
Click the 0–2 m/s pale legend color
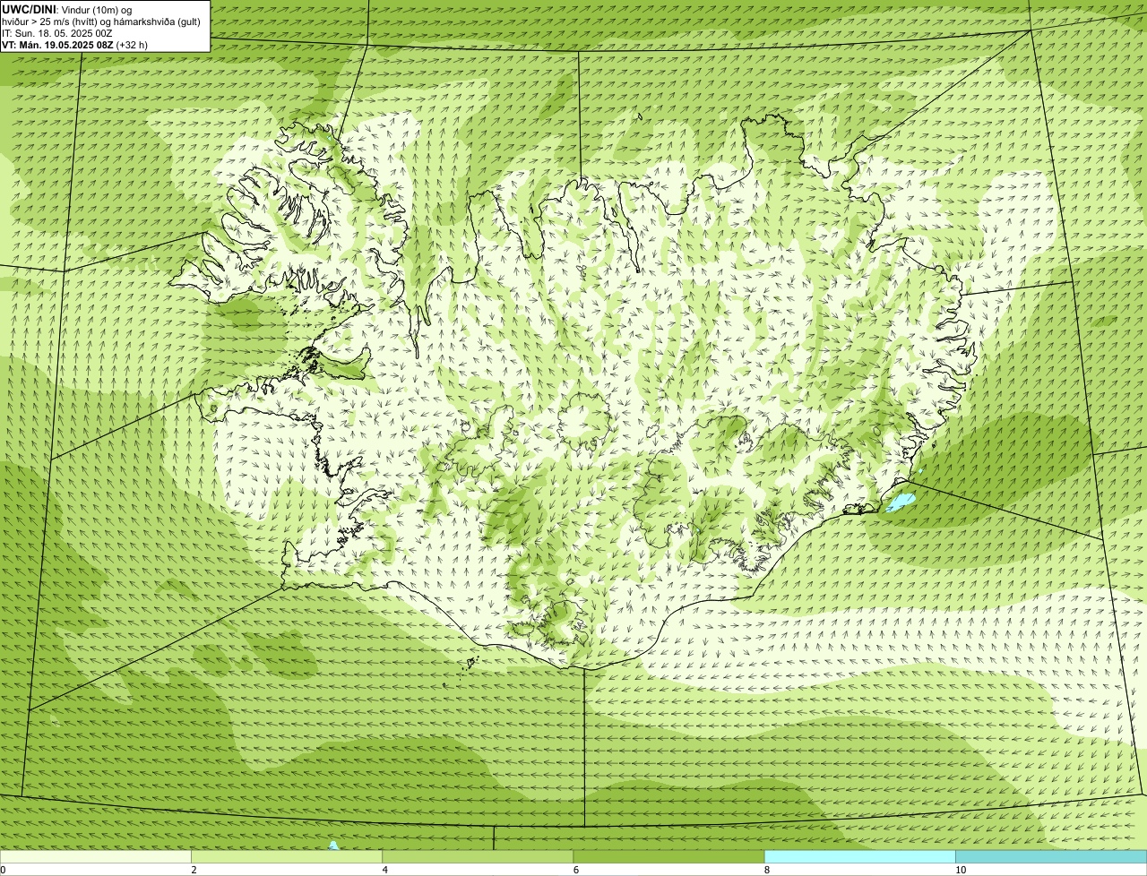pyautogui.click(x=95, y=856)
